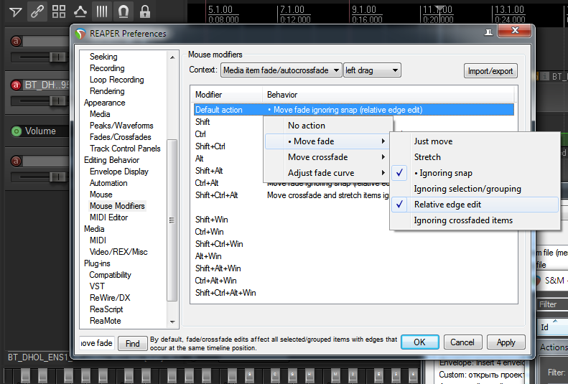Toggle the 'Relative edge edit' checked option
This screenshot has height=384, width=568.
(475, 205)
